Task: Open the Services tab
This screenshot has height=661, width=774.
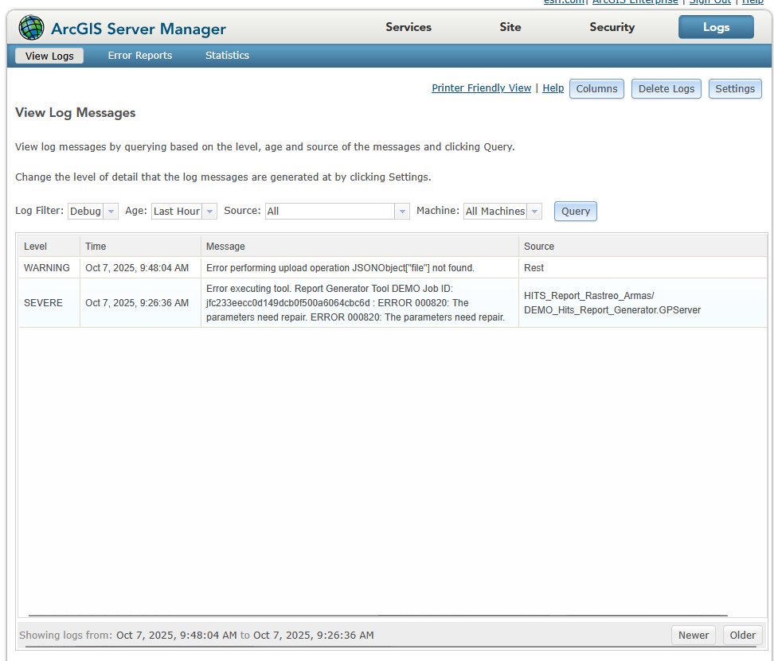Action: (x=408, y=27)
